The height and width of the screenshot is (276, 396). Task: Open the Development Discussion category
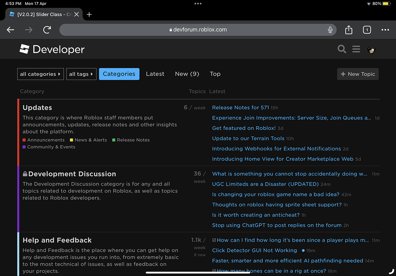point(72,173)
